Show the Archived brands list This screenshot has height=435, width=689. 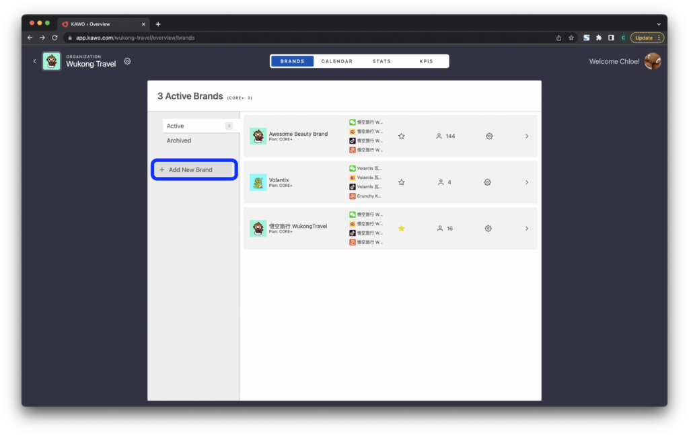tap(179, 141)
